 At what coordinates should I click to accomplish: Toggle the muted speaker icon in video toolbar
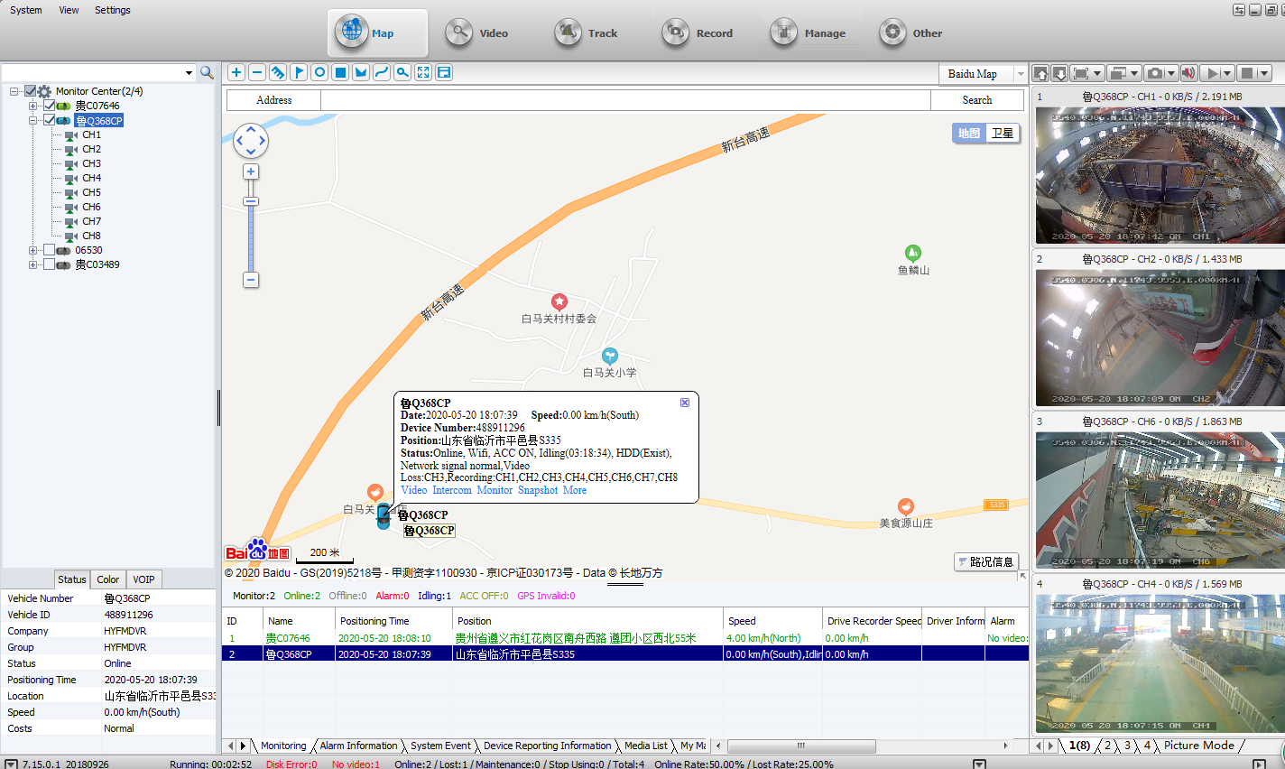click(x=1189, y=73)
